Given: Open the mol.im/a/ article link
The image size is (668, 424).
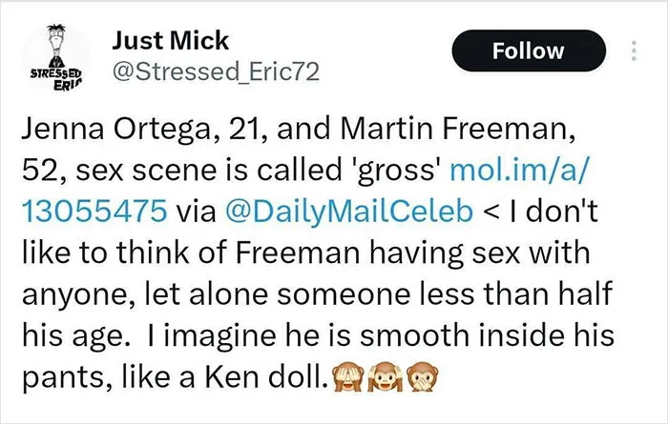Looking at the screenshot, I should [520, 170].
